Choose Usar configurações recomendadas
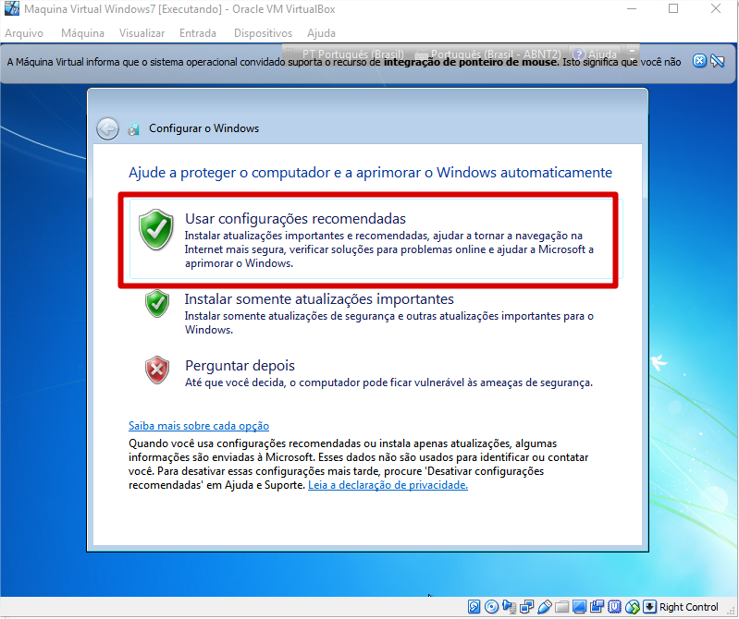739x619 pixels. pyautogui.click(x=376, y=238)
